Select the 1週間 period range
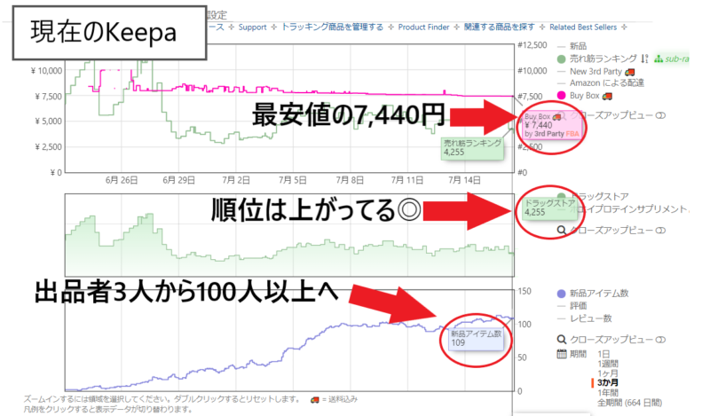 click(608, 364)
